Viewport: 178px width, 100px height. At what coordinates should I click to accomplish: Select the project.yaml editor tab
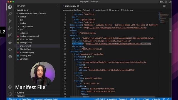[x=70, y=6]
